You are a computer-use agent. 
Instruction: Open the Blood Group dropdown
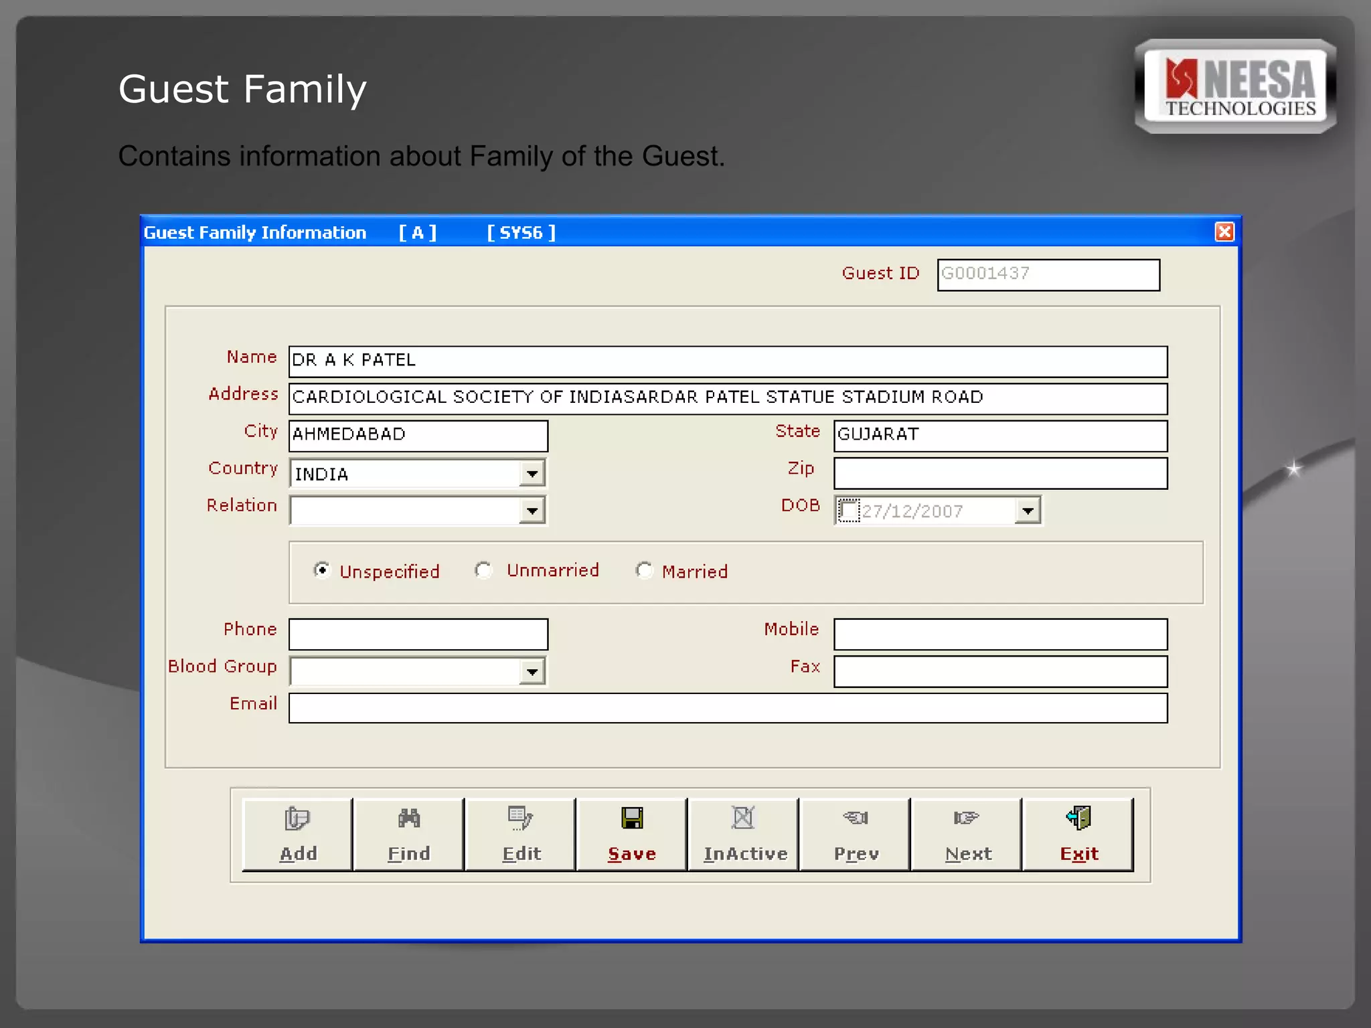[x=532, y=672]
